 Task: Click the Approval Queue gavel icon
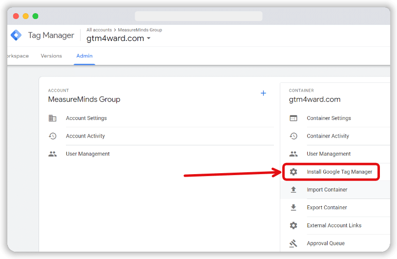click(293, 243)
